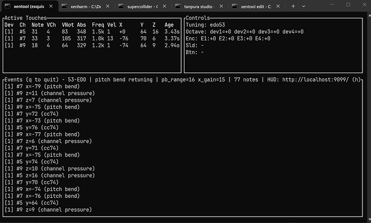Click the tanpura studio tab terminal icon
Viewport: 371px width, 223px height.
tap(177, 6)
